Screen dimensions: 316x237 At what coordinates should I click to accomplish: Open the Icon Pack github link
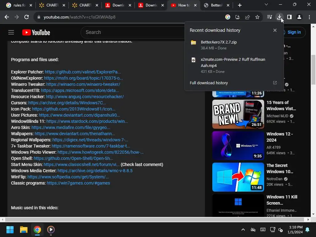[x=73, y=109]
